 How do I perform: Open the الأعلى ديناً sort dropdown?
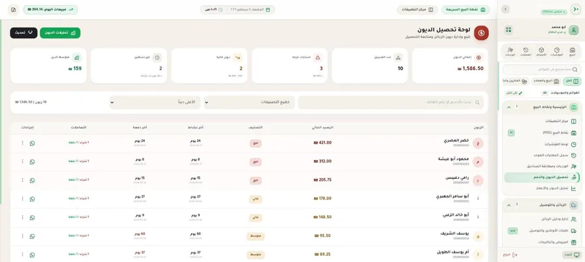tap(155, 102)
